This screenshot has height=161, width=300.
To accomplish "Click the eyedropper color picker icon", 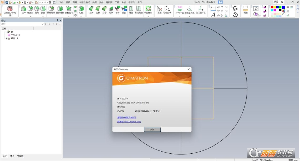I will (283, 14).
